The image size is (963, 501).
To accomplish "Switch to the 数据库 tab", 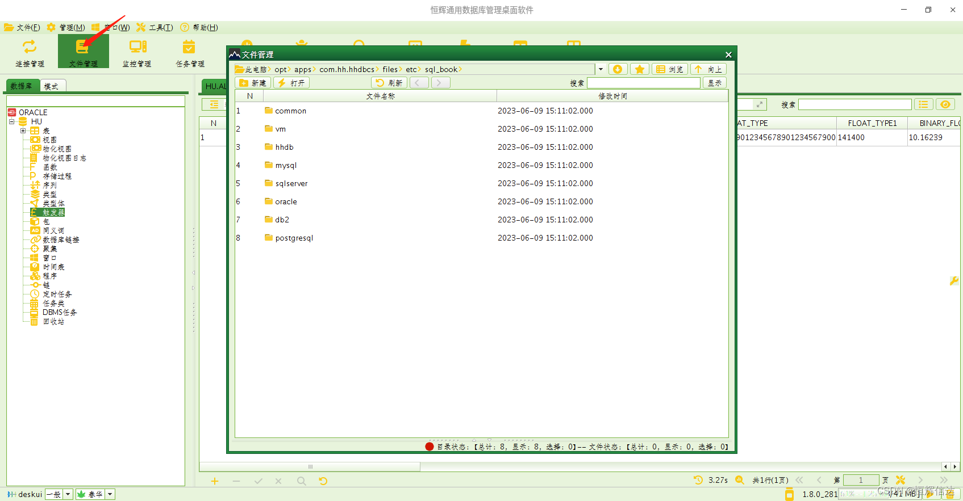I will 22,86.
